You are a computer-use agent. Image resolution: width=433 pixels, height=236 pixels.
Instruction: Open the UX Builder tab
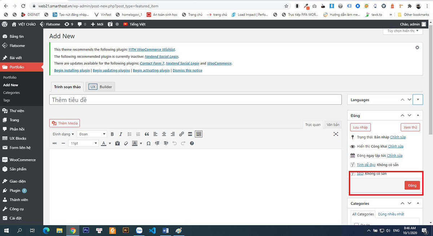(x=101, y=87)
